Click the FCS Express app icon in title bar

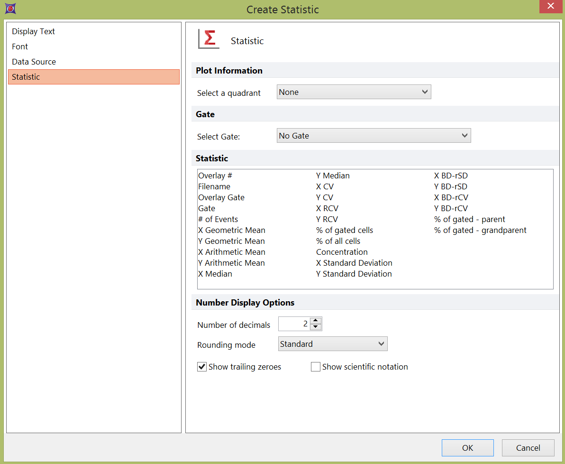(x=9, y=9)
